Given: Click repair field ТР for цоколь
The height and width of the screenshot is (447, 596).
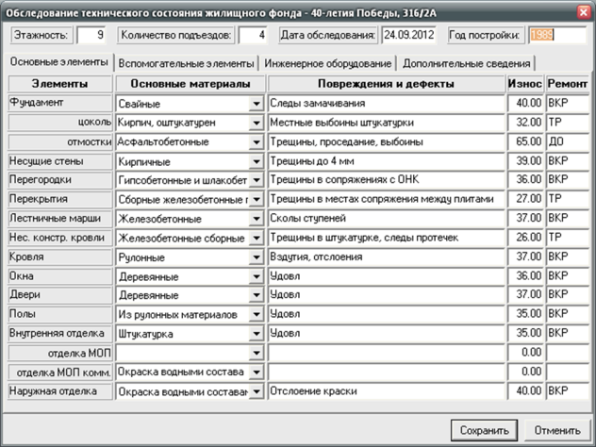Looking at the screenshot, I should (568, 123).
